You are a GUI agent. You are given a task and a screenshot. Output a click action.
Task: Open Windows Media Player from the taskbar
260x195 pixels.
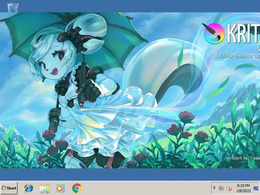pyautogui.click(x=60, y=188)
